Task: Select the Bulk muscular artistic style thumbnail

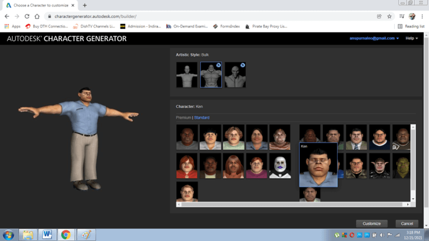Action: (211, 75)
